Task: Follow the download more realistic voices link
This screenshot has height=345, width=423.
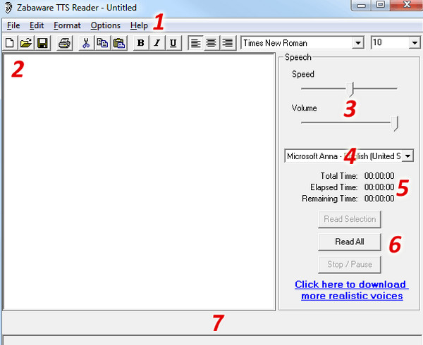Action: [x=352, y=290]
